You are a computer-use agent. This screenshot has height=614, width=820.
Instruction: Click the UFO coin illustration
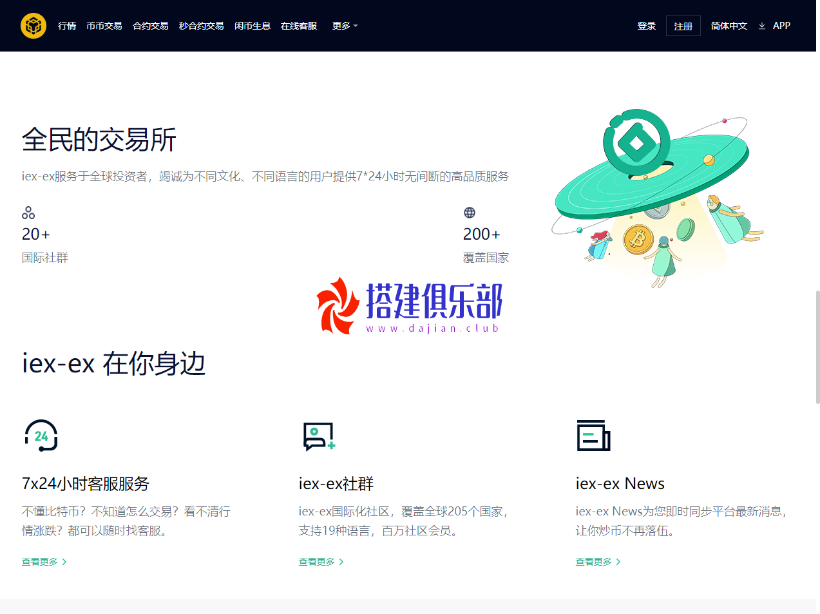657,198
